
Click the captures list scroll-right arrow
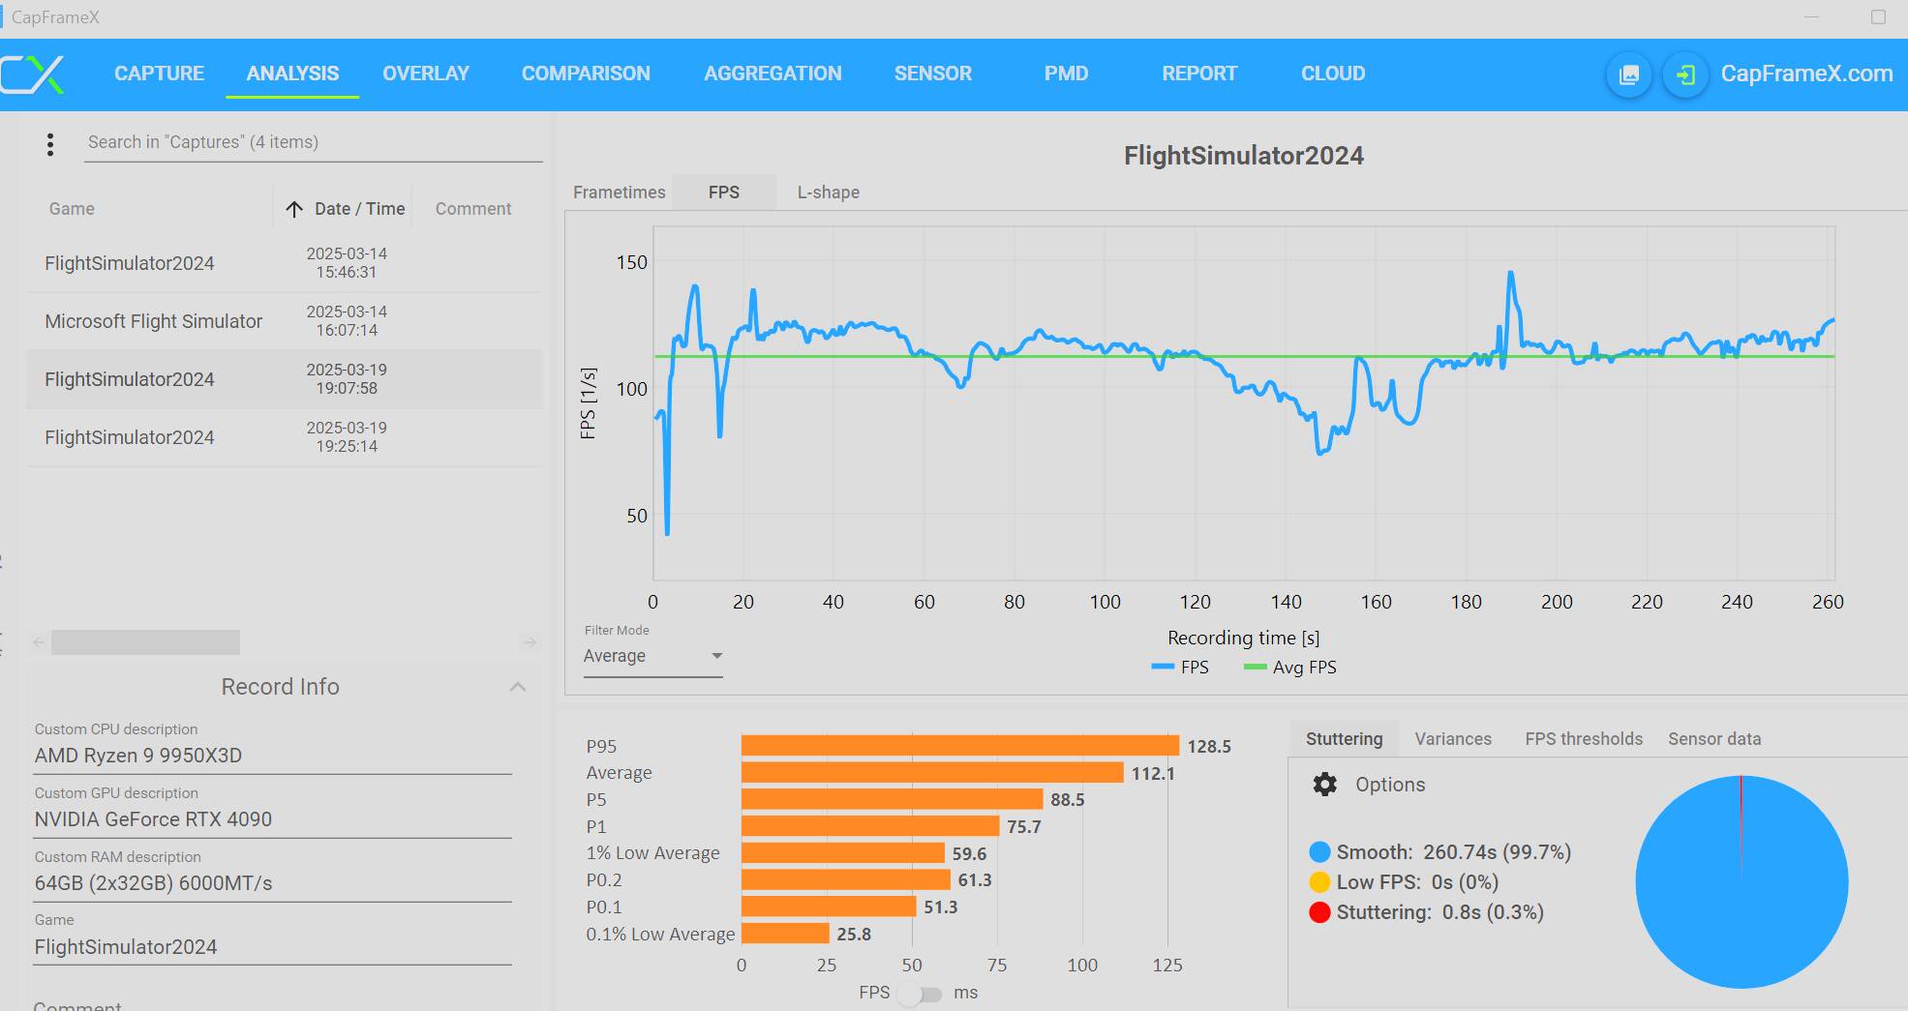(x=530, y=642)
